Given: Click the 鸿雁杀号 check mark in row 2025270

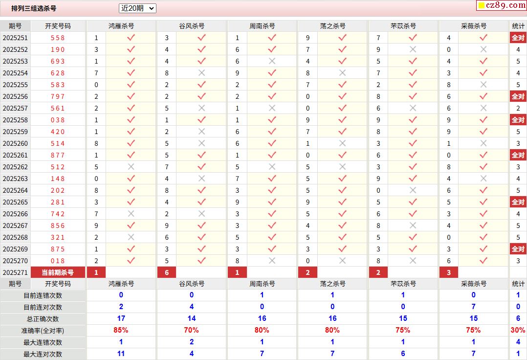Looking at the screenshot, I should point(131,261).
